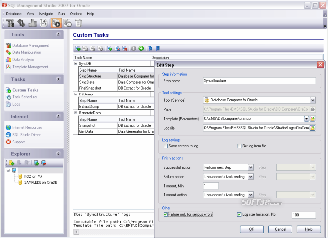This screenshot has width=328, height=238.
Task: Click the Edit Step icon in tasks toolbar
Action: pos(118,48)
